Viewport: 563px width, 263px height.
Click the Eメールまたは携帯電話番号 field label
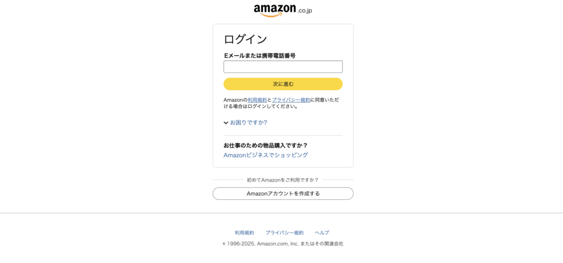260,56
